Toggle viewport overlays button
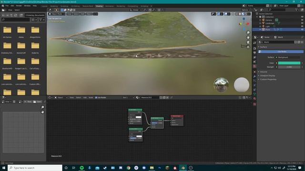This screenshot has width=305, height=171. point(225,14)
